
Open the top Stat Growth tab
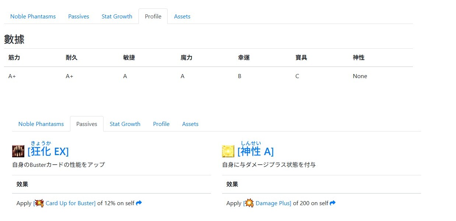(117, 16)
